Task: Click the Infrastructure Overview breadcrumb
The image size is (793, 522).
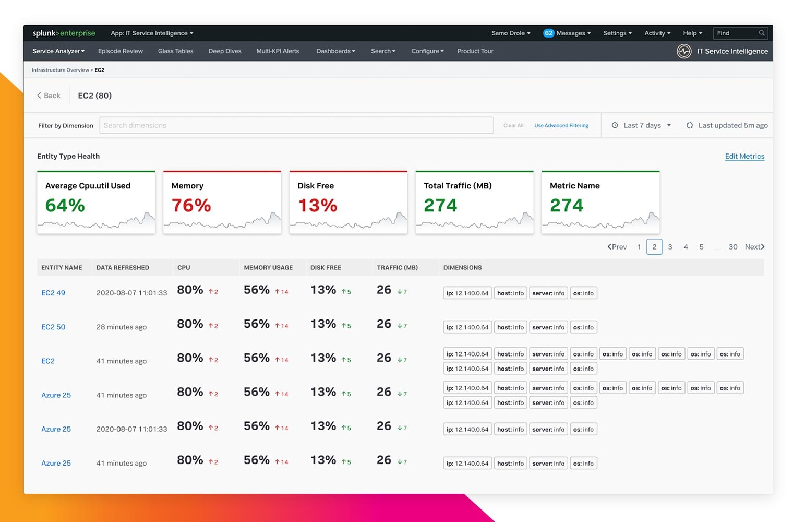Action: tap(61, 70)
